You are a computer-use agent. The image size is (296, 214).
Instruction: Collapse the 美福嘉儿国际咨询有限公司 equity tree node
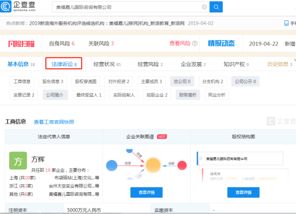201,158
